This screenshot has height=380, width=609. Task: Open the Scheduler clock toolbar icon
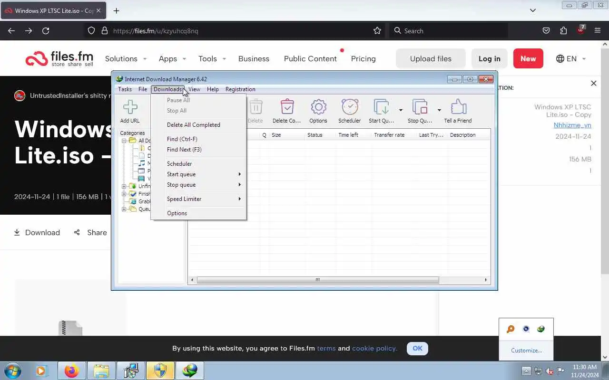(350, 111)
